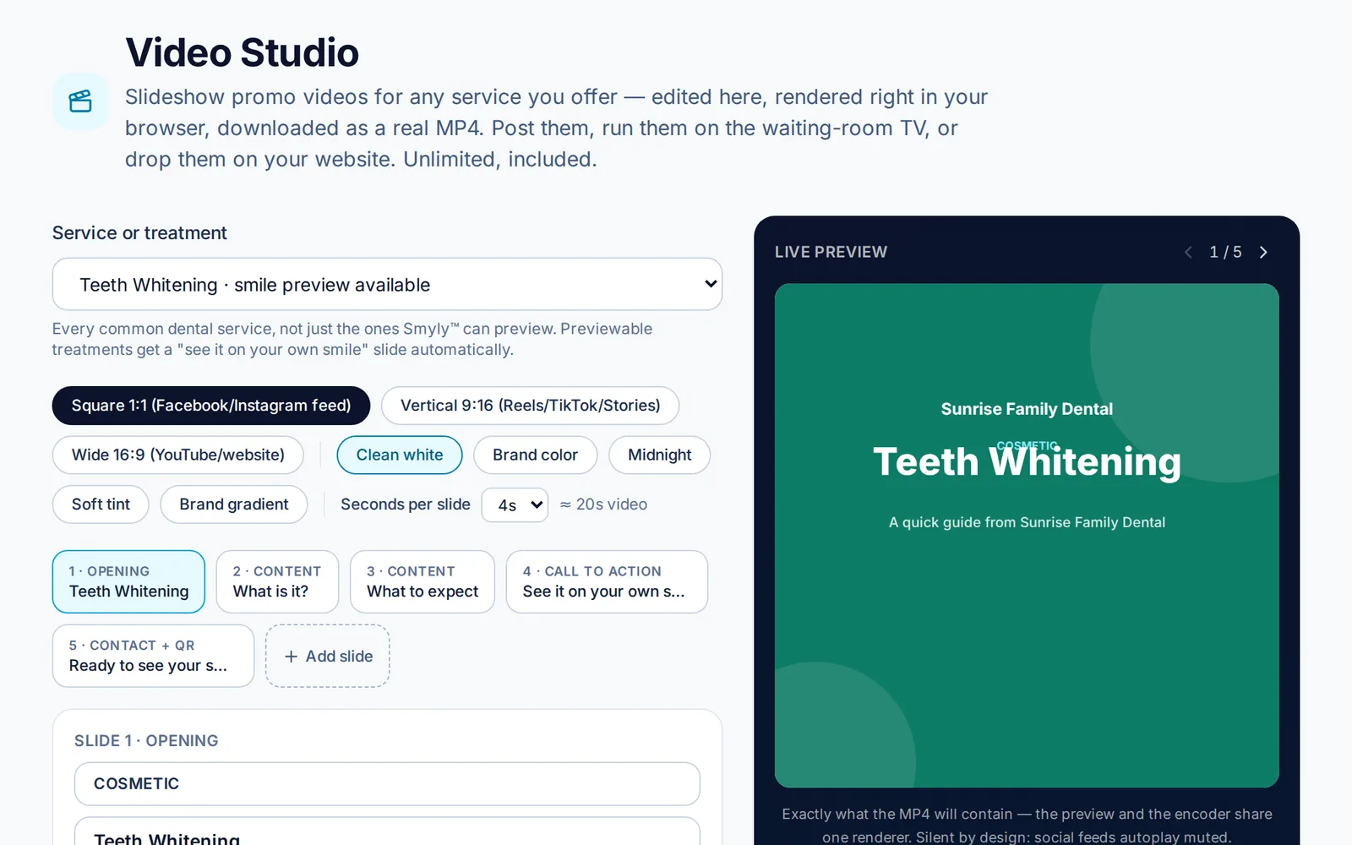1352x845 pixels.
Task: Click the plus icon in Add slide
Action: [291, 657]
